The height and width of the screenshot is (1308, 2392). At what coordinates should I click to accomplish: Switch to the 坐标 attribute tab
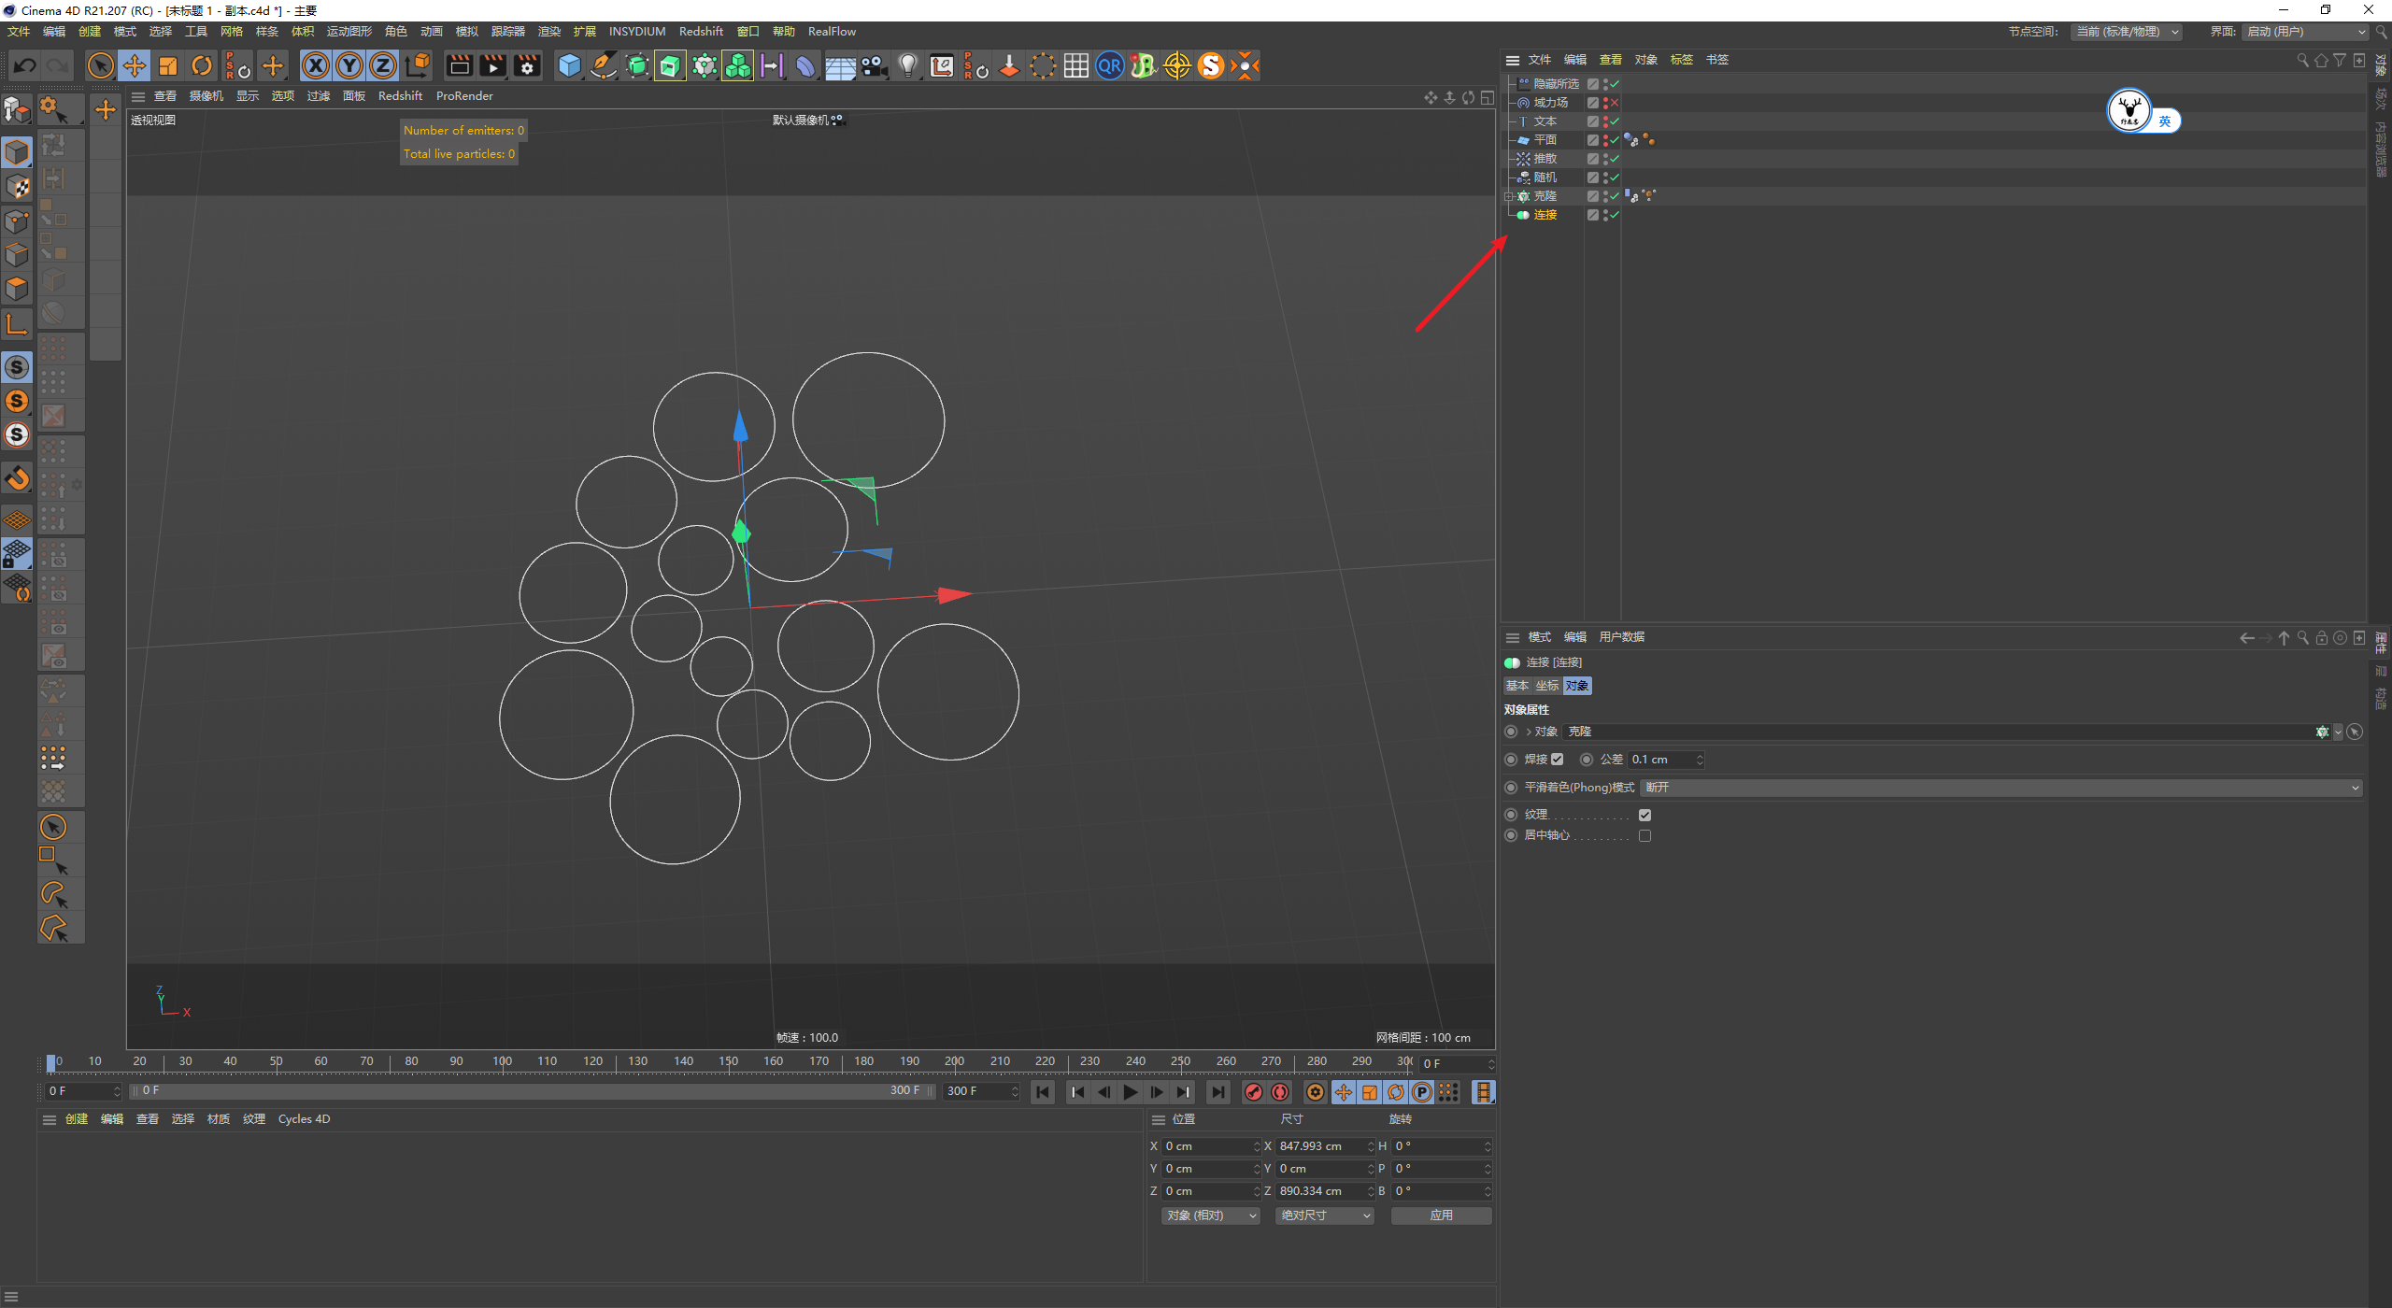pyautogui.click(x=1546, y=686)
